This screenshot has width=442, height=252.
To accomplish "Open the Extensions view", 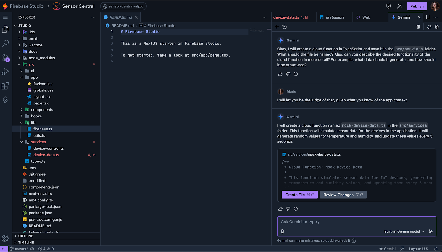I will [5, 86].
